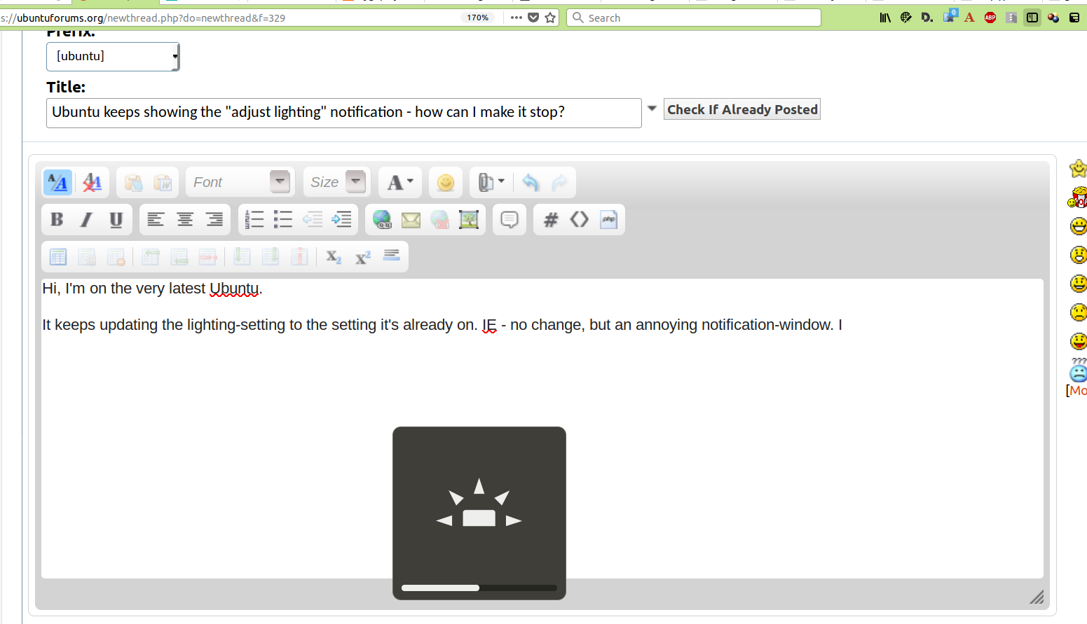Click into the thread Title field

(343, 113)
